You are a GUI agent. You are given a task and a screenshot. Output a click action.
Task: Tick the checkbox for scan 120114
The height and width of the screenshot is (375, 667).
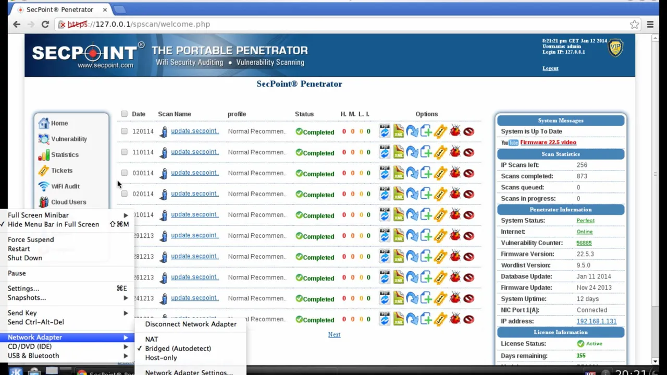pyautogui.click(x=124, y=131)
